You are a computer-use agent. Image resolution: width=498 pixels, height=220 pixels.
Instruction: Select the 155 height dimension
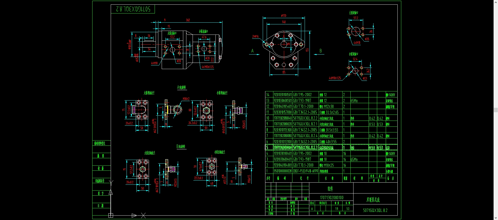[307, 50]
